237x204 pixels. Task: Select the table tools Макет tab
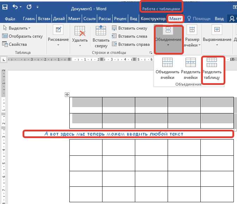pyautogui.click(x=175, y=19)
